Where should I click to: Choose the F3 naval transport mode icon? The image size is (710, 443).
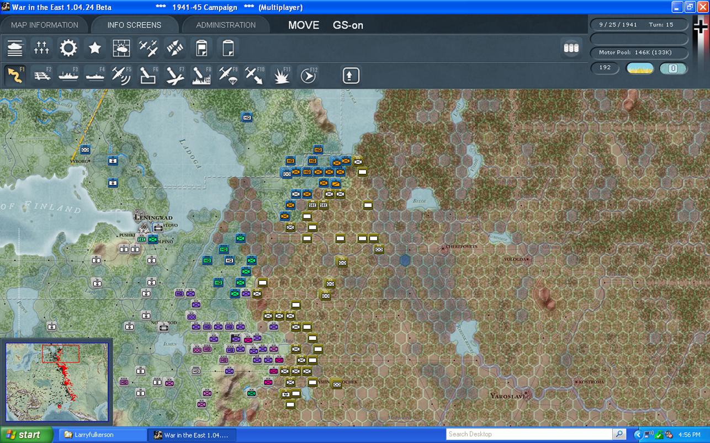(x=68, y=76)
